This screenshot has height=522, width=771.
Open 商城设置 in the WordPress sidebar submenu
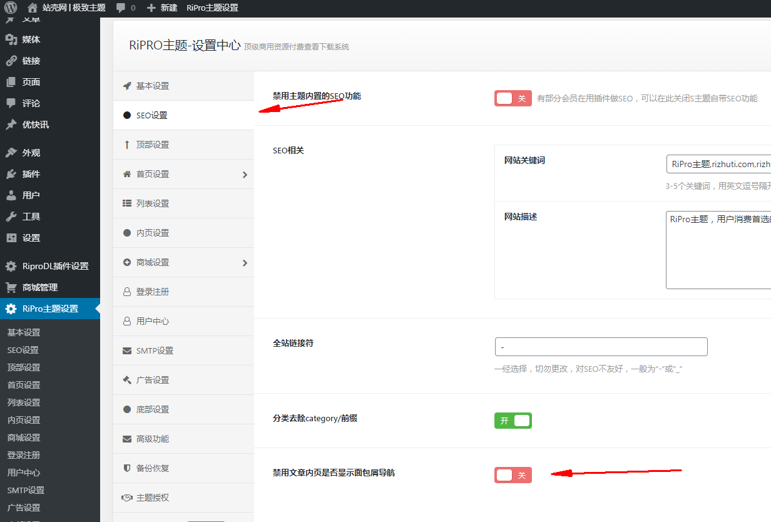point(24,438)
